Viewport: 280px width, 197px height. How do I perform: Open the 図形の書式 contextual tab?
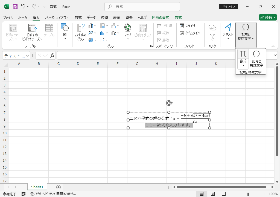click(161, 18)
